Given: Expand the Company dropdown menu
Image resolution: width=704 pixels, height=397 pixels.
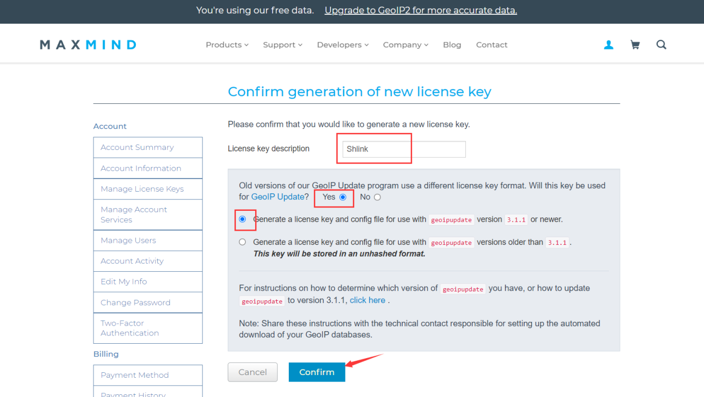Looking at the screenshot, I should (x=405, y=45).
